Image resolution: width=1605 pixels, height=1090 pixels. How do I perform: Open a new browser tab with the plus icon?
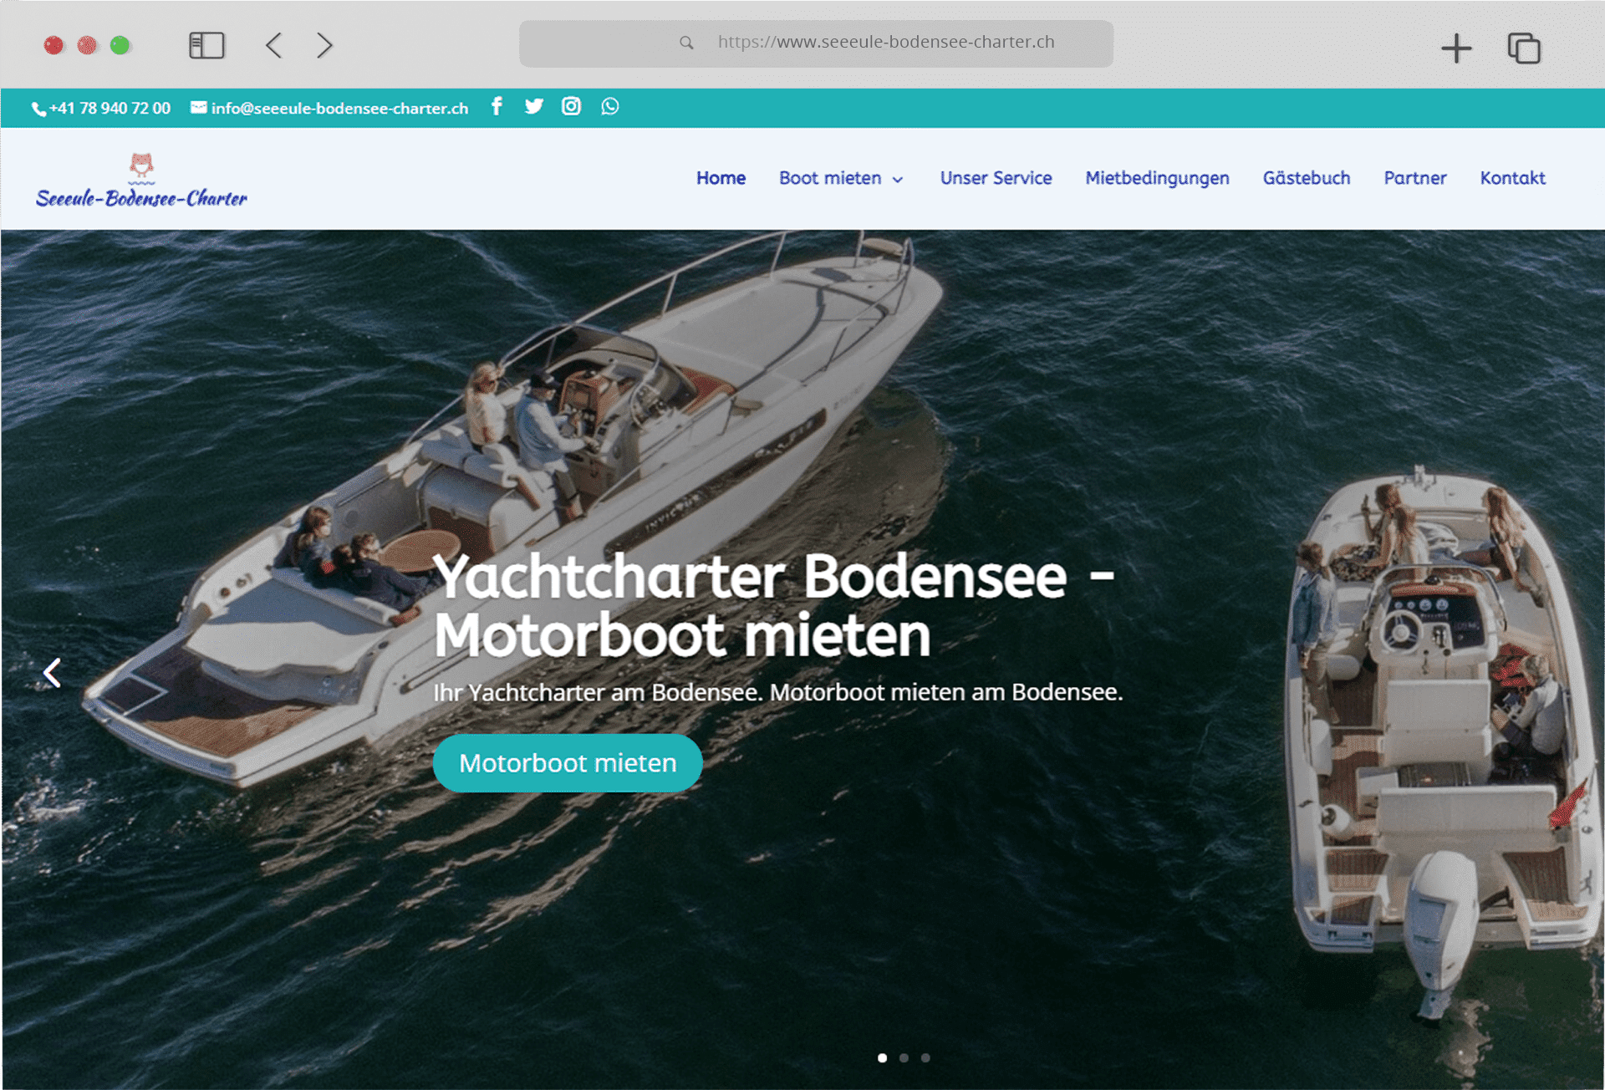(1456, 48)
